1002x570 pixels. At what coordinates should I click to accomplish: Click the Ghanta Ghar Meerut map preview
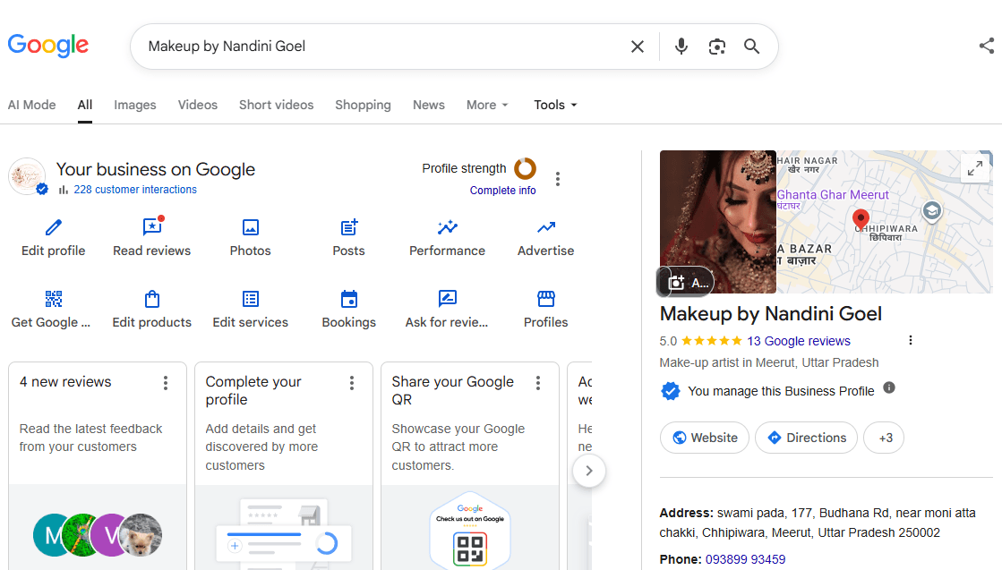pos(885,222)
